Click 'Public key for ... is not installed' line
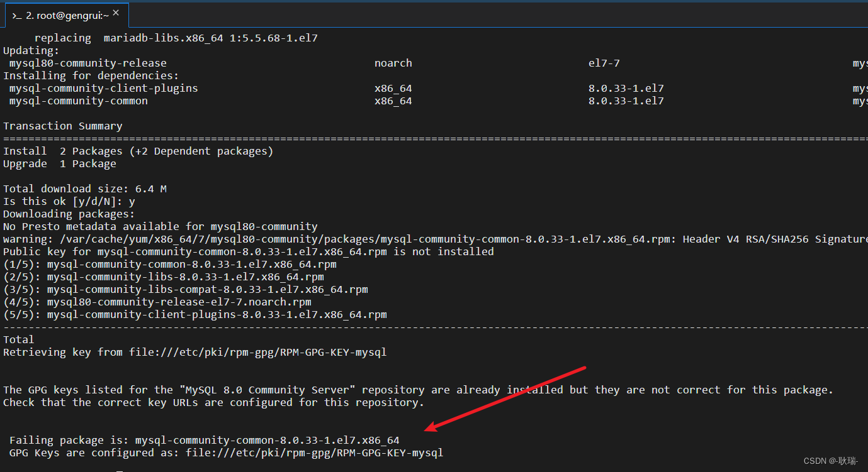 [x=249, y=252]
